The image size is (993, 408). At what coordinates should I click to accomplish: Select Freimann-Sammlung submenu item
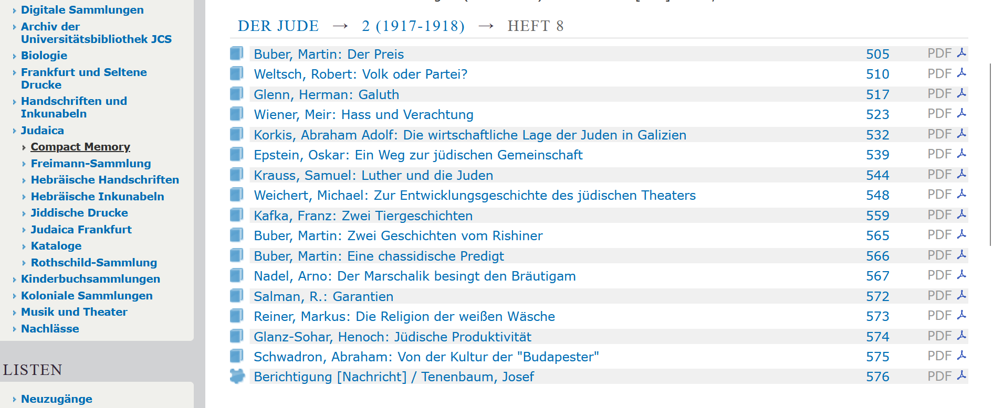[x=90, y=164]
